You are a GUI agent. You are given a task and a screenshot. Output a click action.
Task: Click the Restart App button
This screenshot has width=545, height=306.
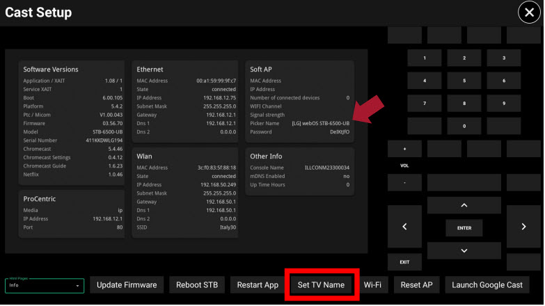click(x=258, y=285)
